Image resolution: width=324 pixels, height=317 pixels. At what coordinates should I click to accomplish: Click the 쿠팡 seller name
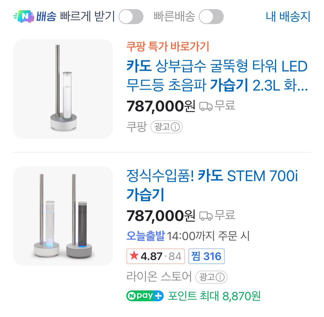click(136, 127)
